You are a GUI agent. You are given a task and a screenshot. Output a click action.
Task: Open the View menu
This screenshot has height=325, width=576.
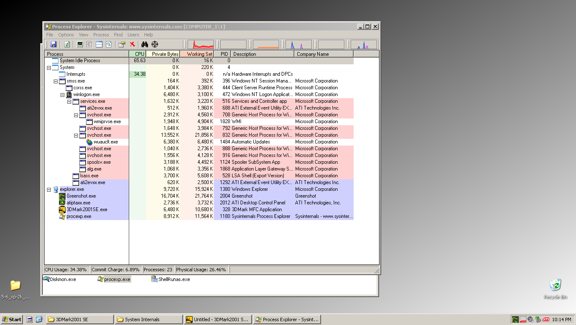83,35
